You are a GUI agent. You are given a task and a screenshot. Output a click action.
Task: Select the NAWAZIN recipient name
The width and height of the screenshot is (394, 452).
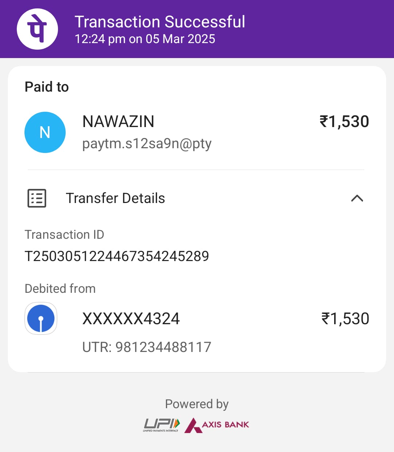pyautogui.click(x=118, y=122)
